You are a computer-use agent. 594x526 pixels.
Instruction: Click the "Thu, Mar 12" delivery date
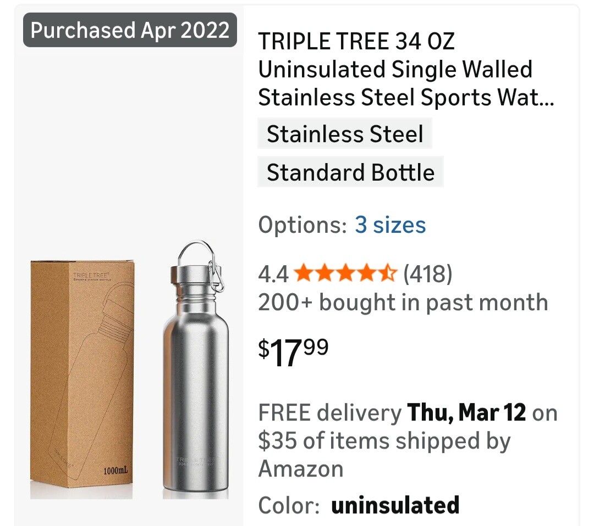tap(466, 413)
